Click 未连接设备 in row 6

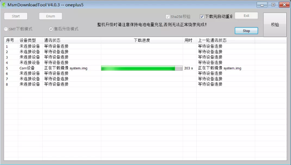[x=30, y=73]
